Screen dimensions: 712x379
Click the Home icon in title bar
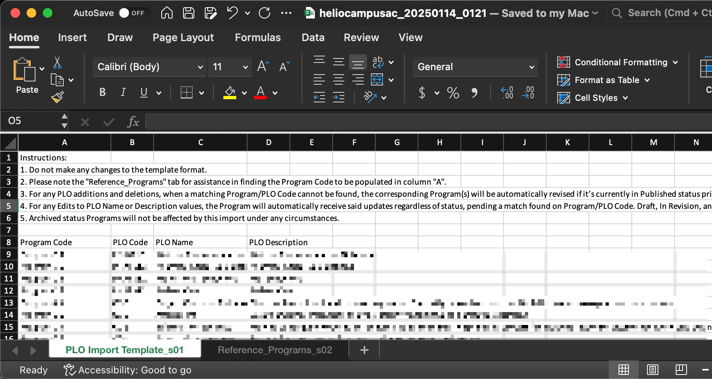167,13
